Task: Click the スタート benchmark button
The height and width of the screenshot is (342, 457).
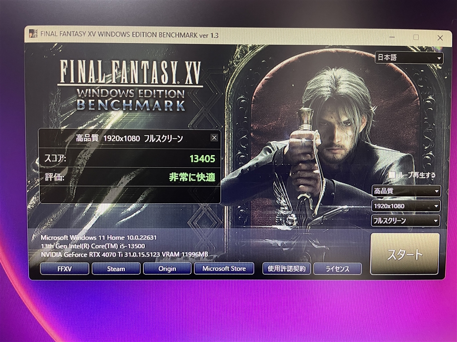Action: click(x=404, y=254)
